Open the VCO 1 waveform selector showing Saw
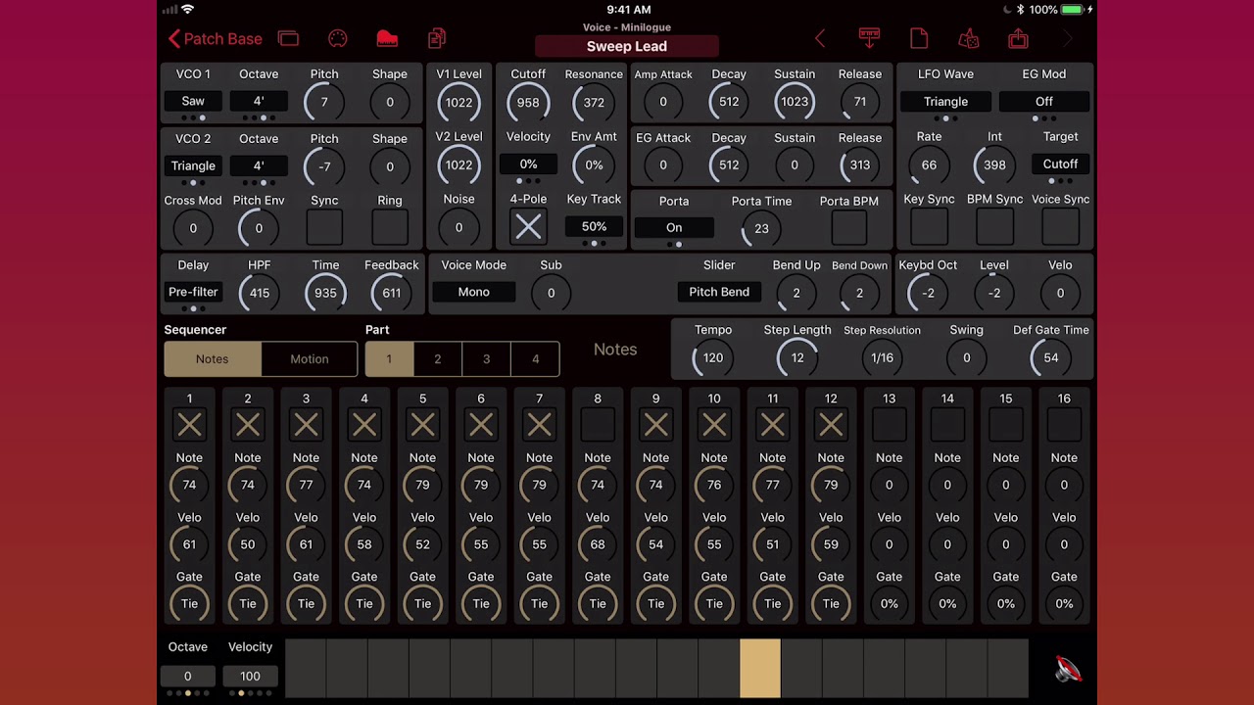Viewport: 1254px width, 705px height. tap(193, 101)
